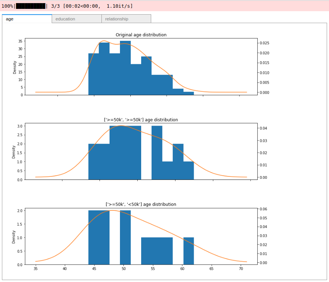Click the Density y-axis label of the middle chart

[14, 152]
